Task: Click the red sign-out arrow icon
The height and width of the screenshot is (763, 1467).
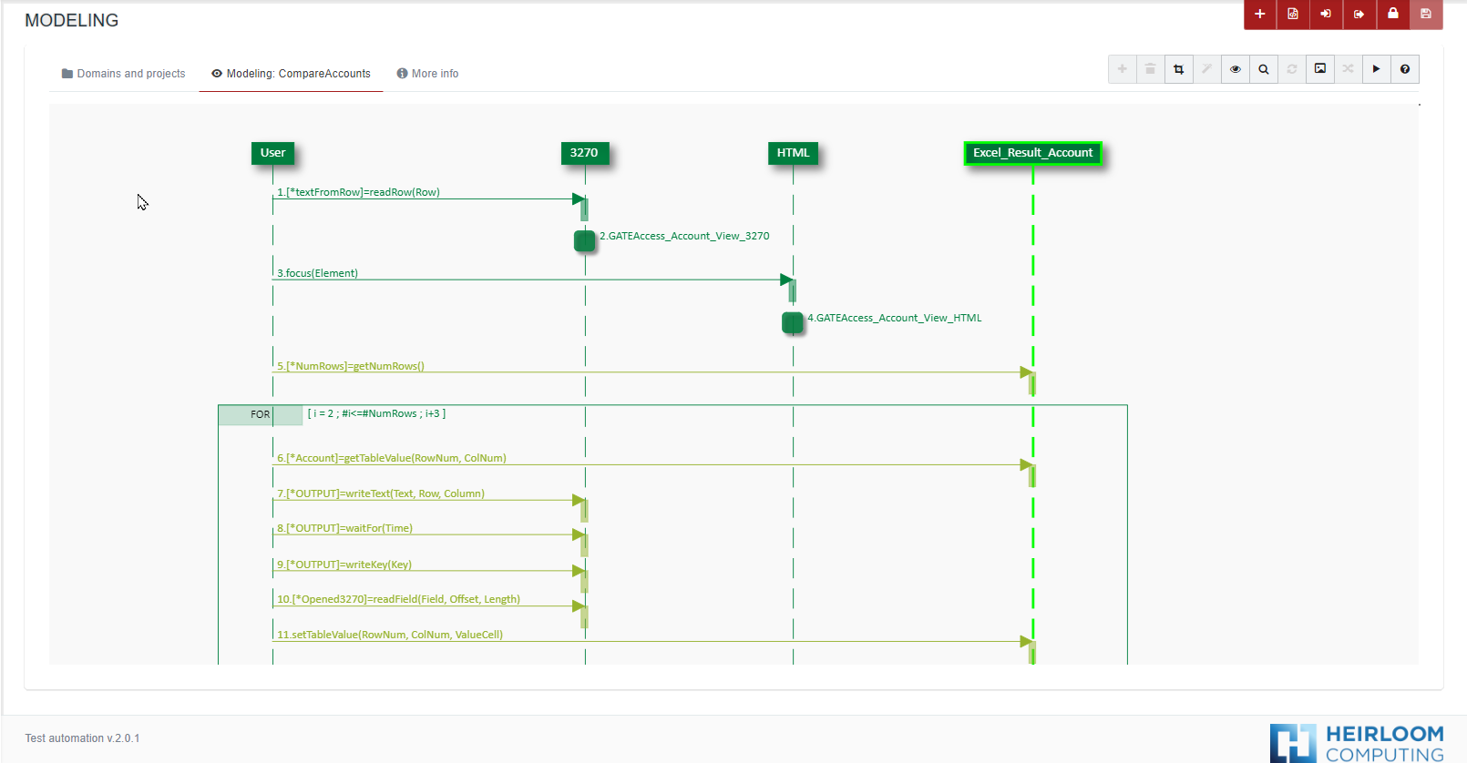Action: [x=1359, y=14]
